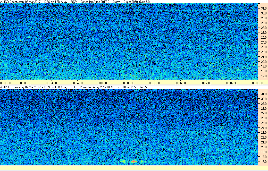
Task: Pick the 28.0 frequency tick on LCP spectrogram
Action: point(264,108)
